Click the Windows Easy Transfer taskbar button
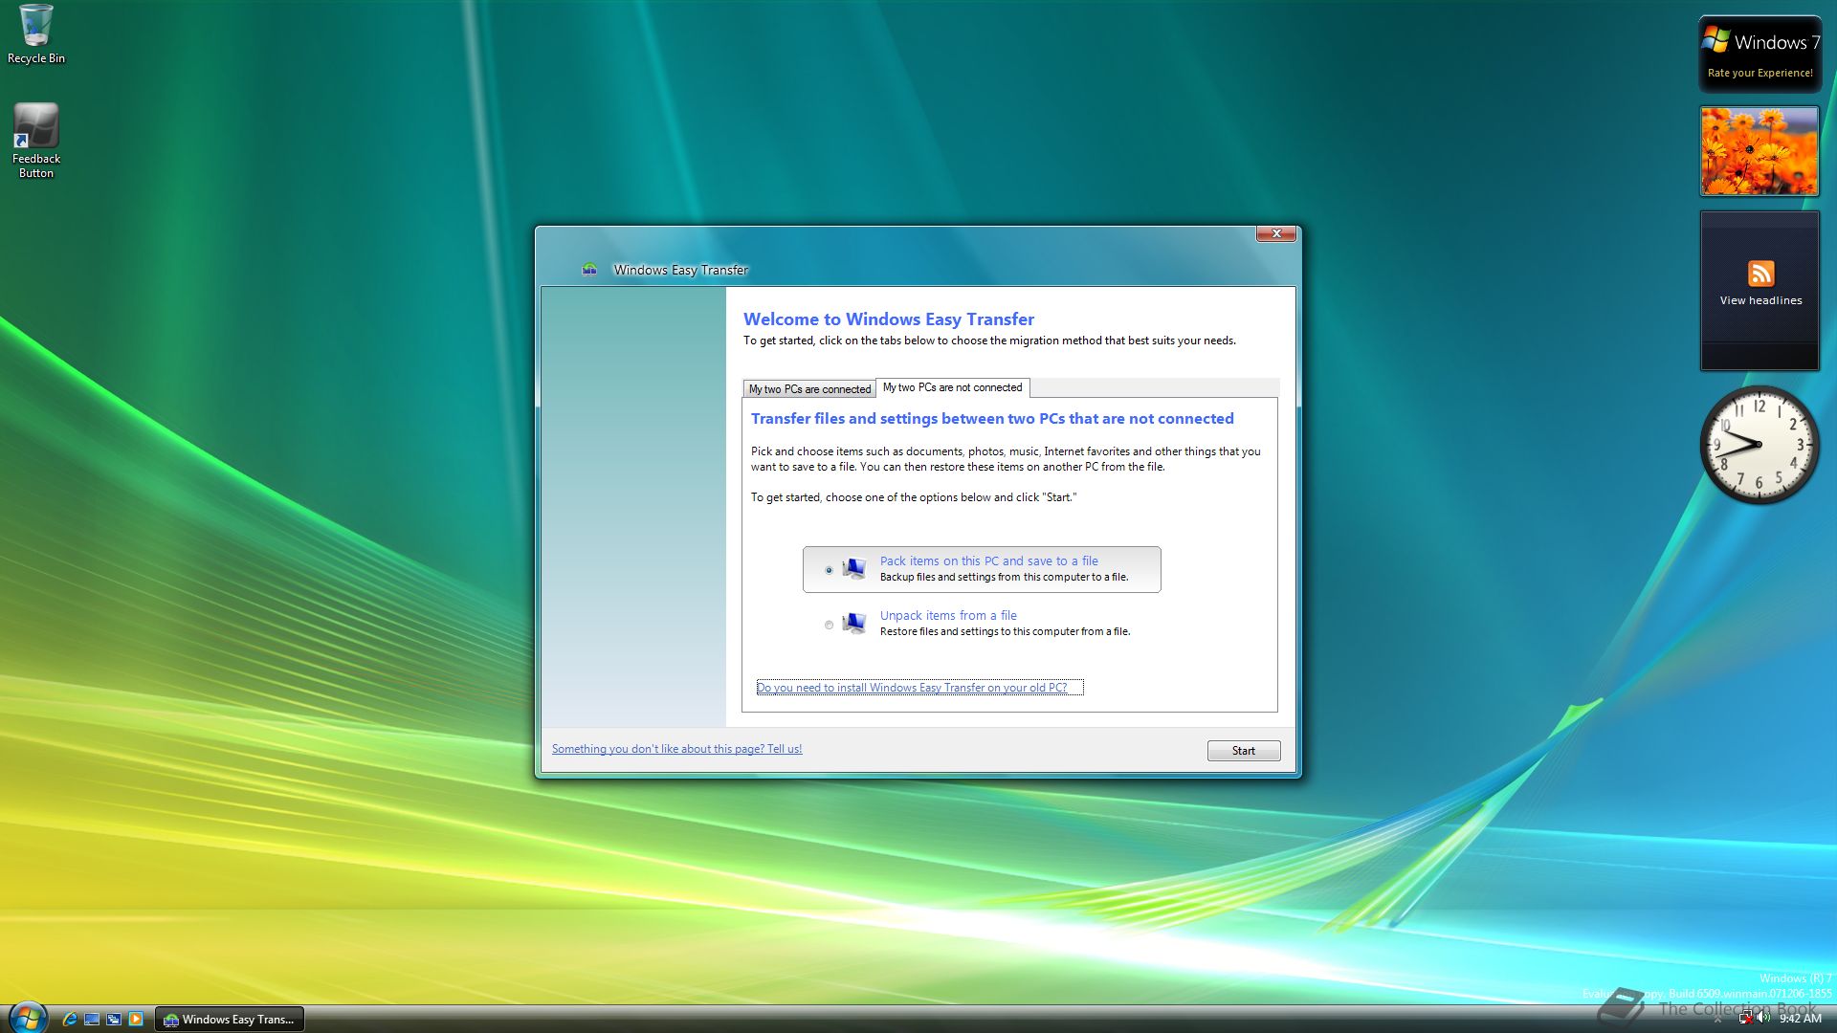1837x1033 pixels. tap(230, 1020)
